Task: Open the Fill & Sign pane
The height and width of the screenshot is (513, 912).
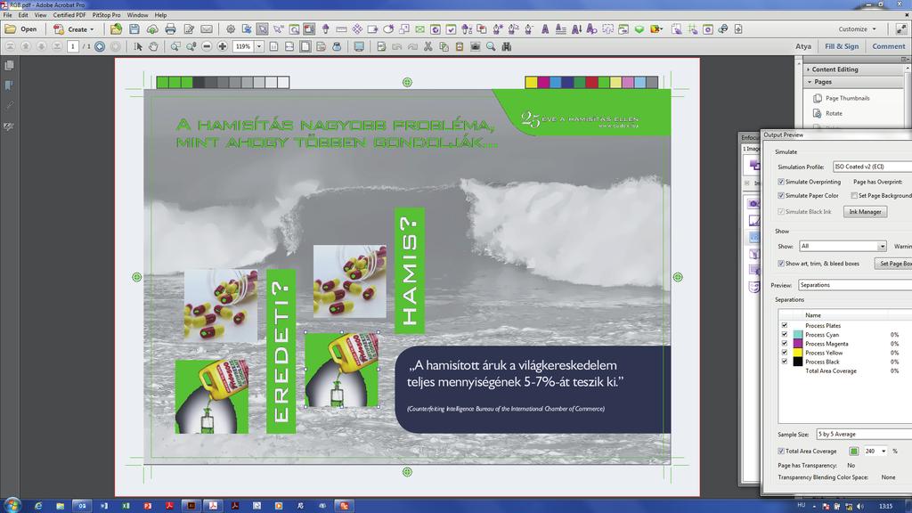Action: (842, 46)
